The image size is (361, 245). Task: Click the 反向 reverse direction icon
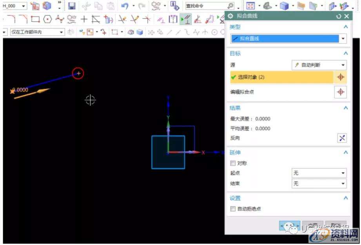click(341, 138)
